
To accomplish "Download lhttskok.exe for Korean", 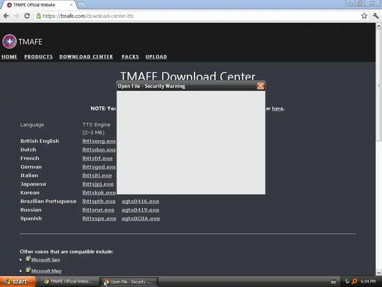I will coord(99,192).
